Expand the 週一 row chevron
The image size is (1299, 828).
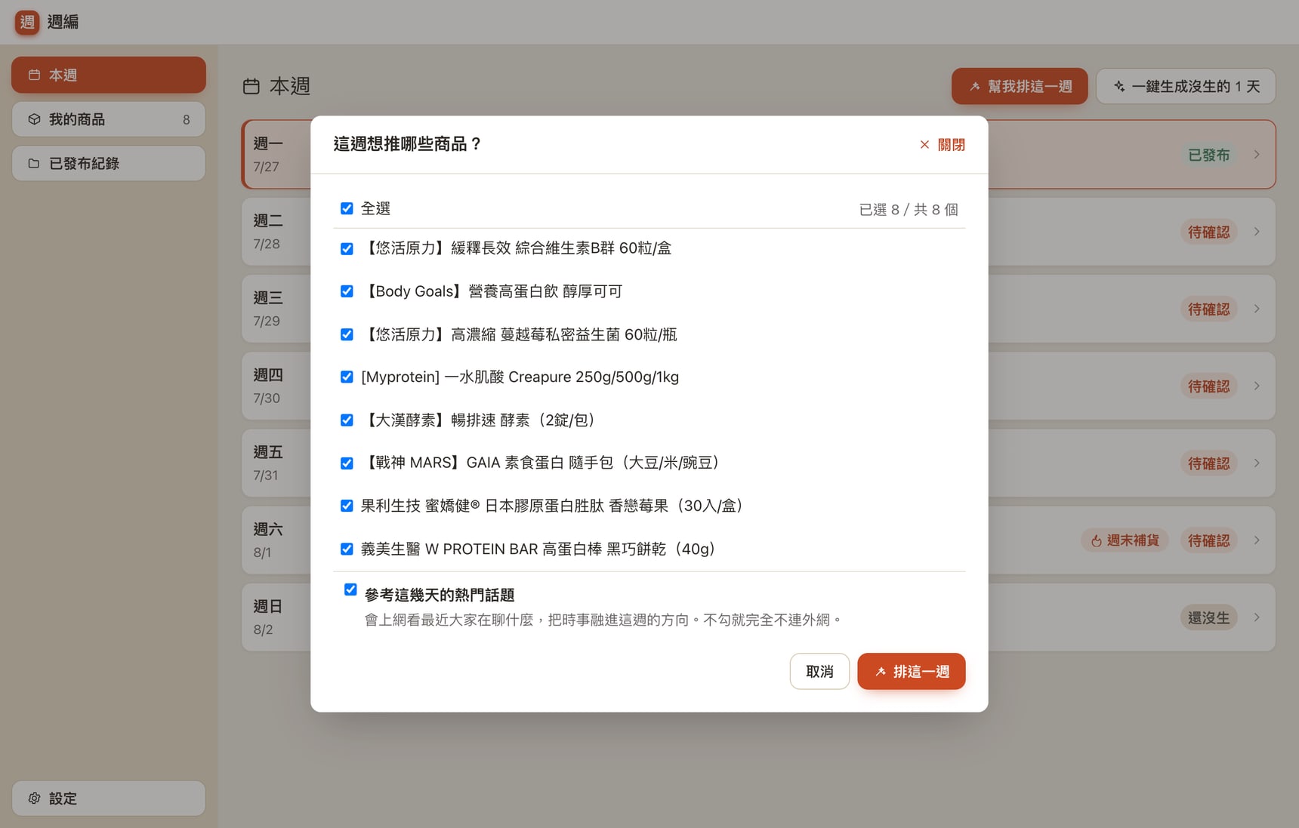(1257, 154)
